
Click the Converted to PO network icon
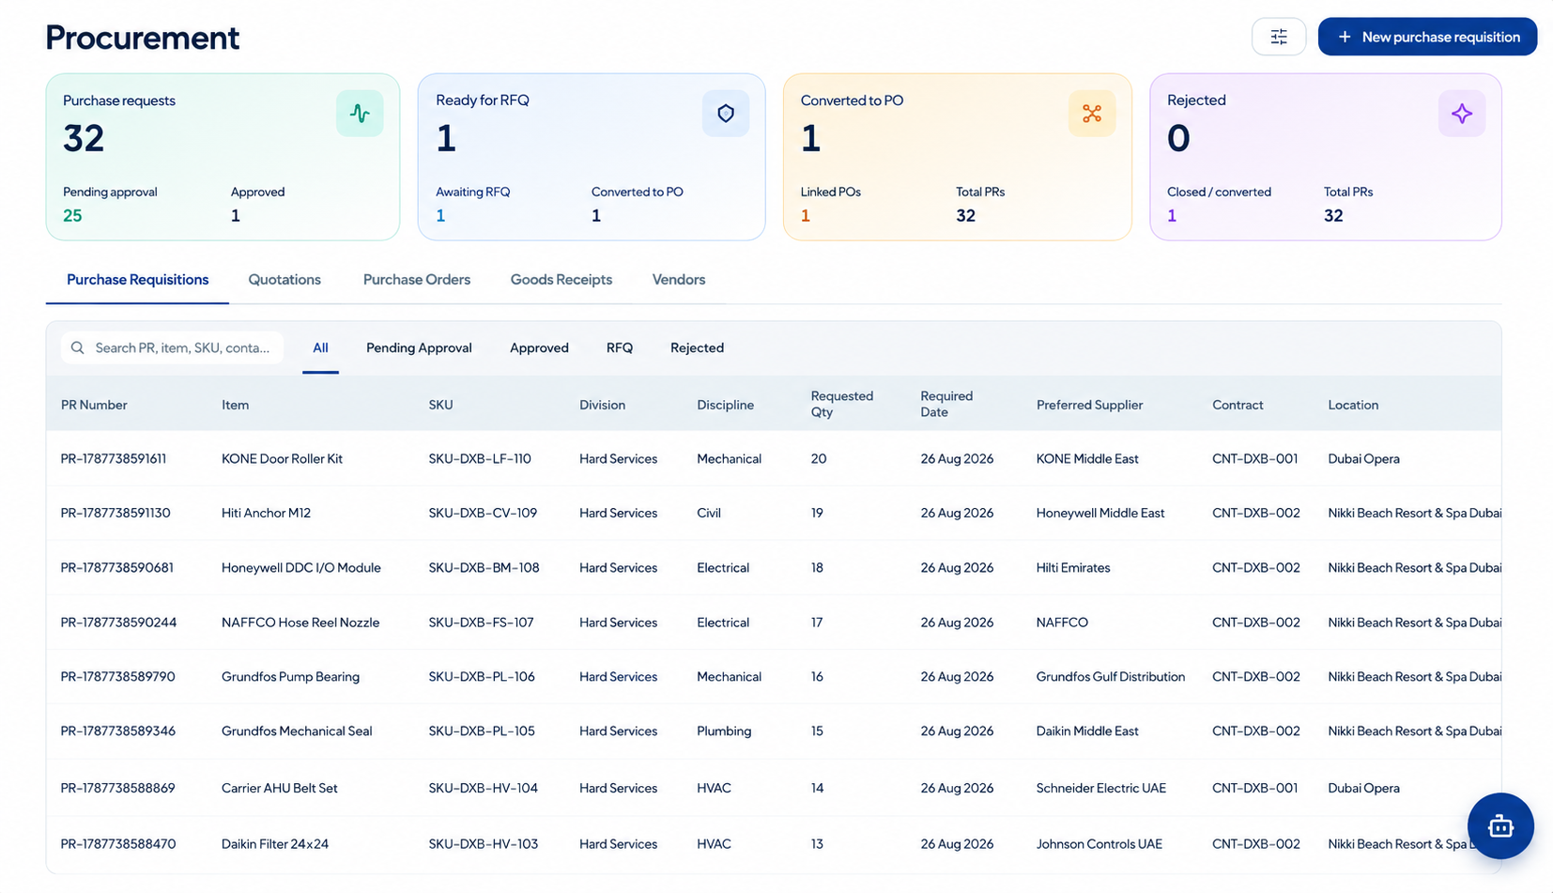coord(1092,114)
